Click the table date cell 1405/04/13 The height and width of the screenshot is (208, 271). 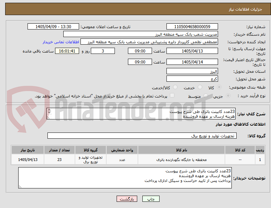tap(28, 160)
